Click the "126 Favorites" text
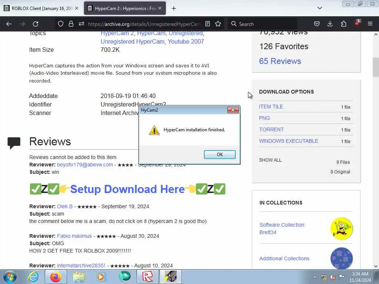 (284, 46)
